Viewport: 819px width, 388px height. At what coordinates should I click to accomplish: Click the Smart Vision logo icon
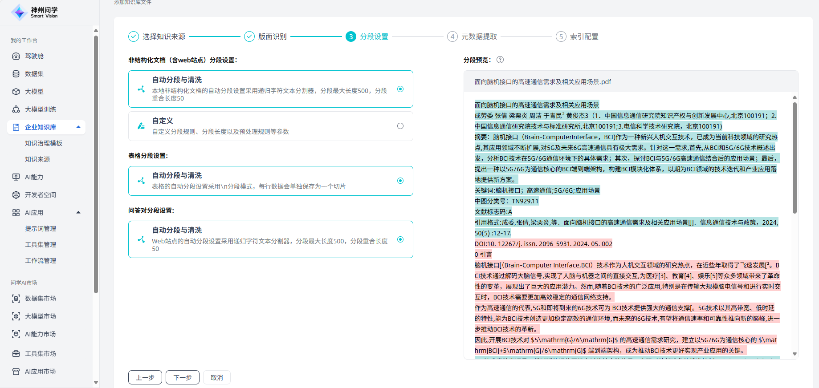pos(19,12)
